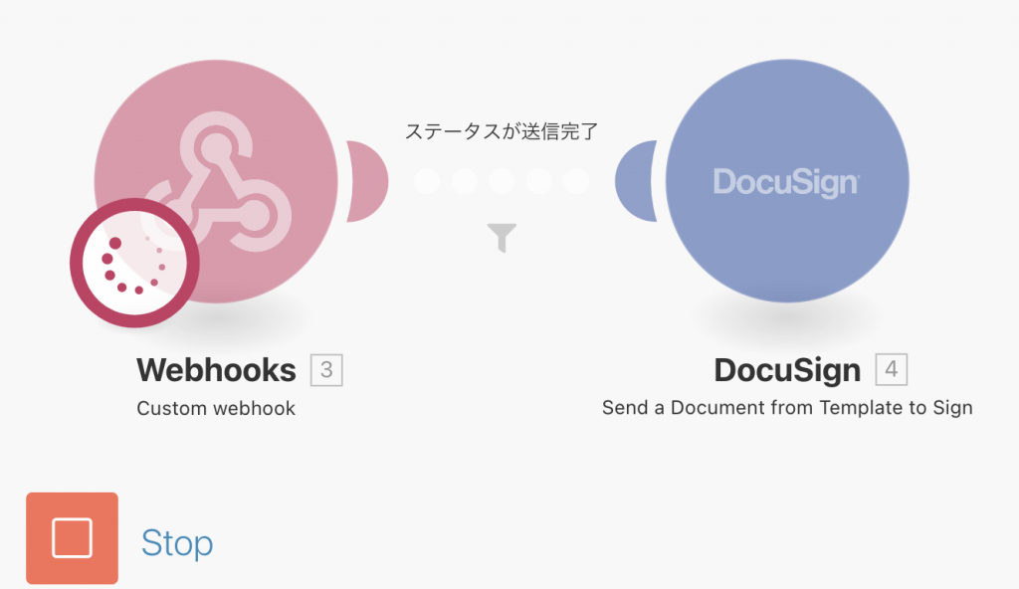Select the Custom webhook subtitle

(x=216, y=408)
